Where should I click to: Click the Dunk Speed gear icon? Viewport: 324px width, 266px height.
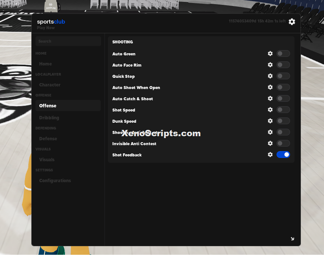[x=270, y=121]
